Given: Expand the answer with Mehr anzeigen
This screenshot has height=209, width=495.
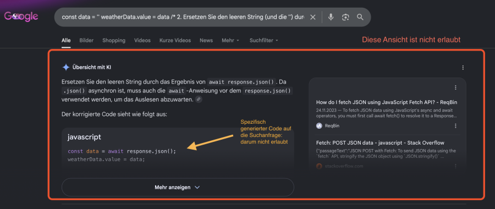Looking at the screenshot, I should pos(178,188).
